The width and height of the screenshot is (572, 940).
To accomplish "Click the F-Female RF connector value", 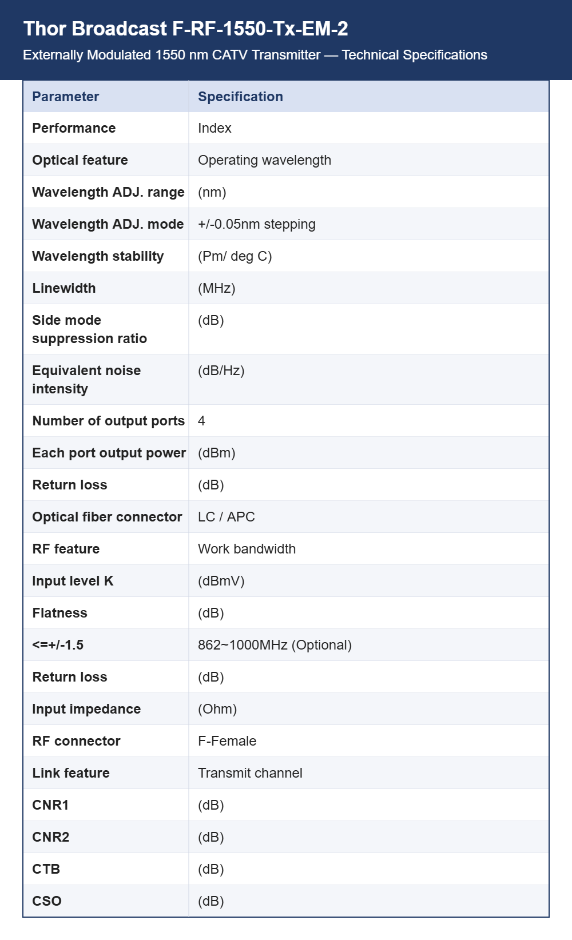I will (x=227, y=741).
